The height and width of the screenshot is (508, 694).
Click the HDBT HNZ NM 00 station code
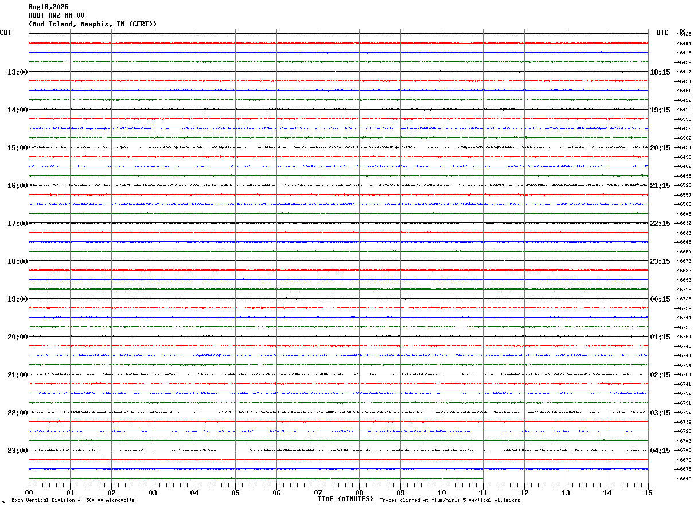(56, 15)
